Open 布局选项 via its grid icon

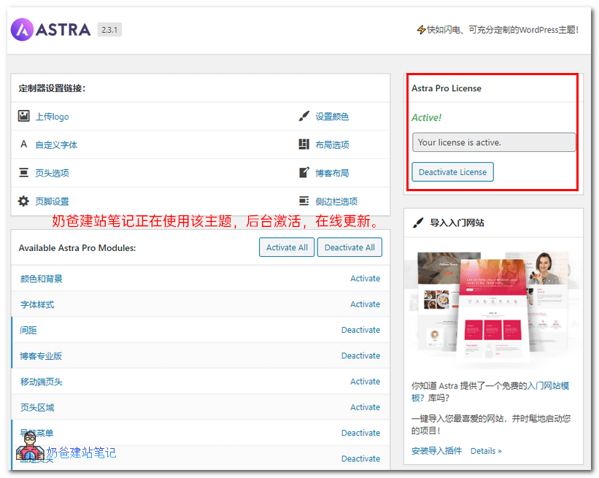coord(304,144)
